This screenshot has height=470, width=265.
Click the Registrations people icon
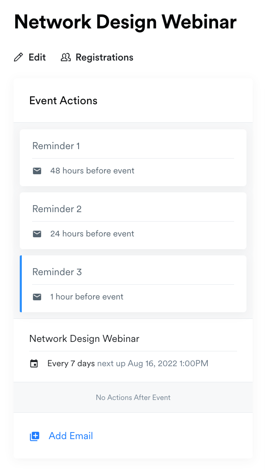pos(65,57)
